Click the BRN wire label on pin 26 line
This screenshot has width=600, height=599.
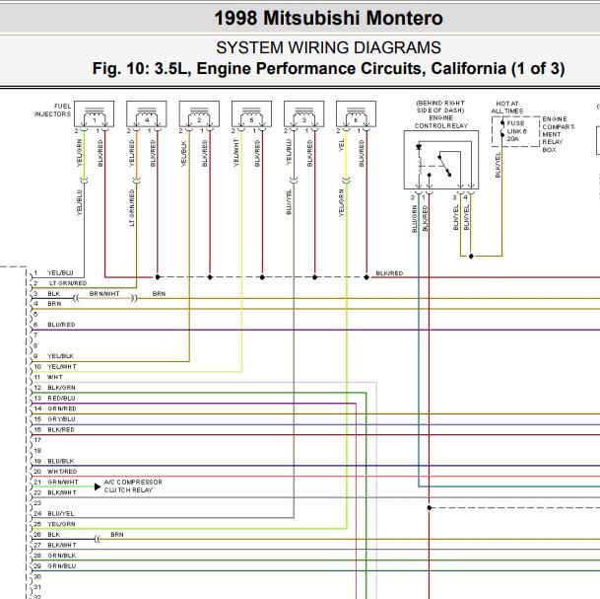pos(117,534)
